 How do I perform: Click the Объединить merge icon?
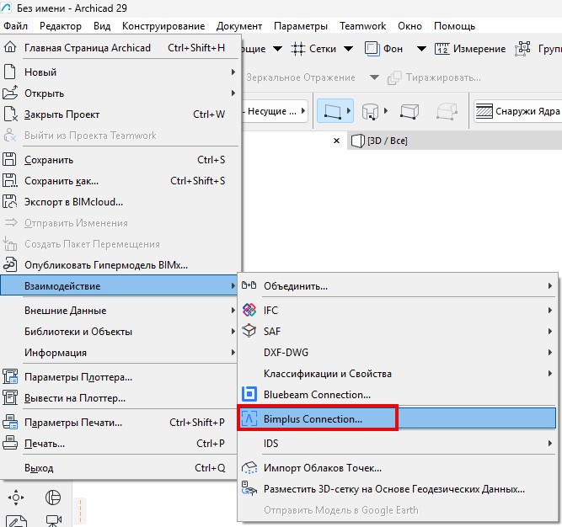point(249,285)
